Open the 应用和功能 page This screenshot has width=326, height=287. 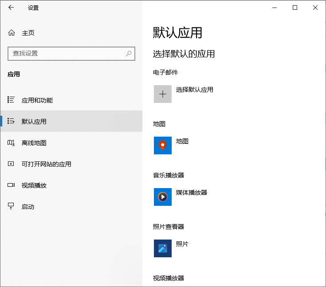pos(71,100)
